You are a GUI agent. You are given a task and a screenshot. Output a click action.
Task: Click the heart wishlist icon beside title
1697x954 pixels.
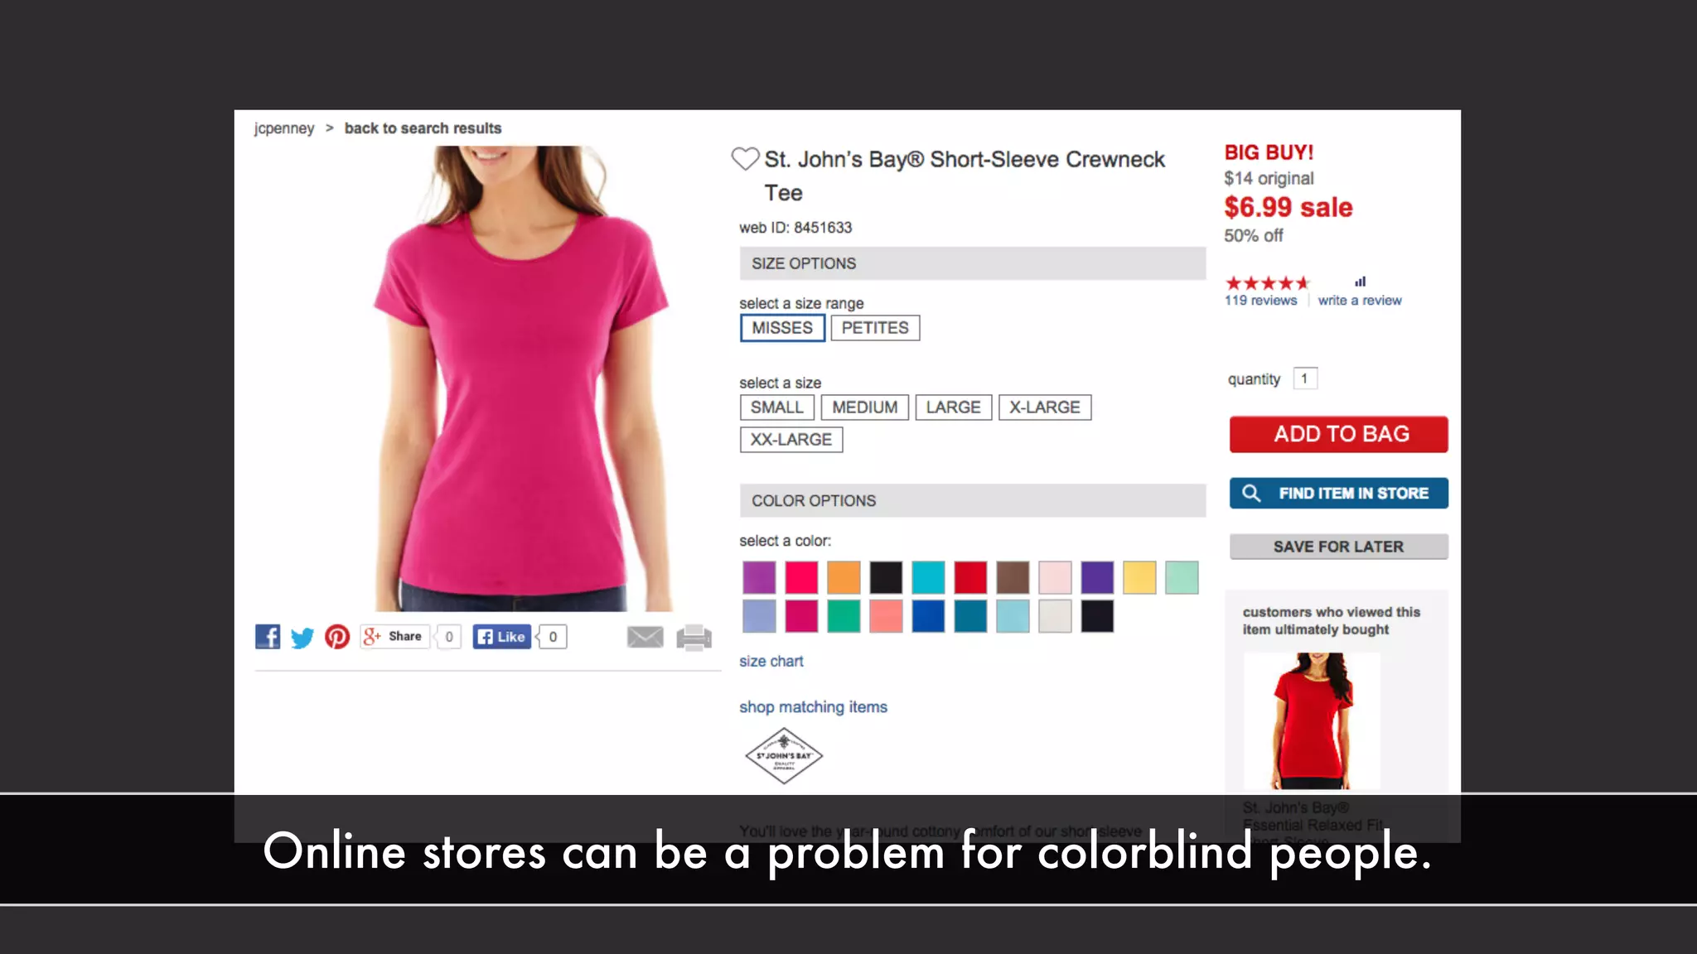[x=745, y=158]
